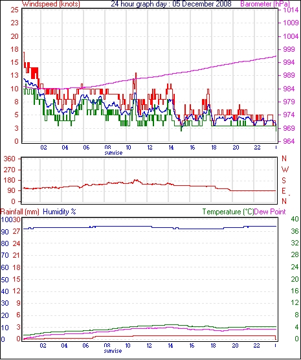This screenshot has height=360, width=301.
Task: Click the 24 hour graph day title
Action: tap(171, 4)
